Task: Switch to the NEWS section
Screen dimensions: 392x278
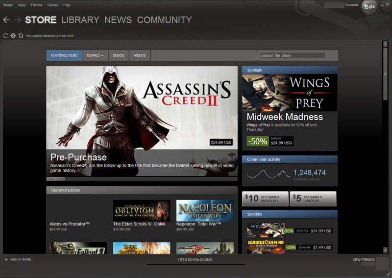Action: point(118,20)
